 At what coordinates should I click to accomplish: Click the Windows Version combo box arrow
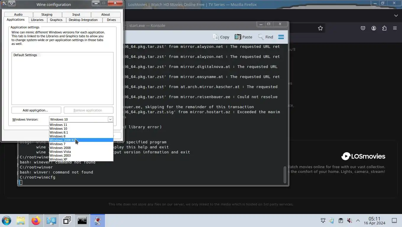[x=110, y=119]
